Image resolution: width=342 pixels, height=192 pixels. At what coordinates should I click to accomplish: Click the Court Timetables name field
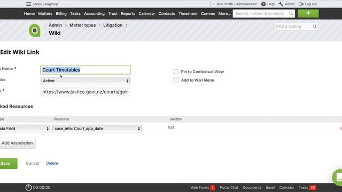85,70
